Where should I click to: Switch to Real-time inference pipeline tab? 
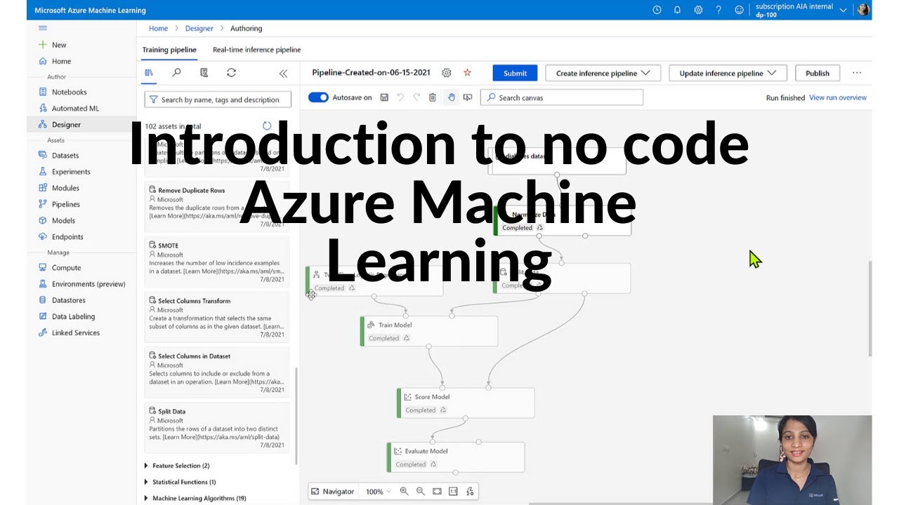click(x=256, y=50)
